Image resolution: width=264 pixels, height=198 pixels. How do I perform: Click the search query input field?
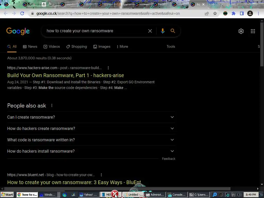(x=96, y=31)
